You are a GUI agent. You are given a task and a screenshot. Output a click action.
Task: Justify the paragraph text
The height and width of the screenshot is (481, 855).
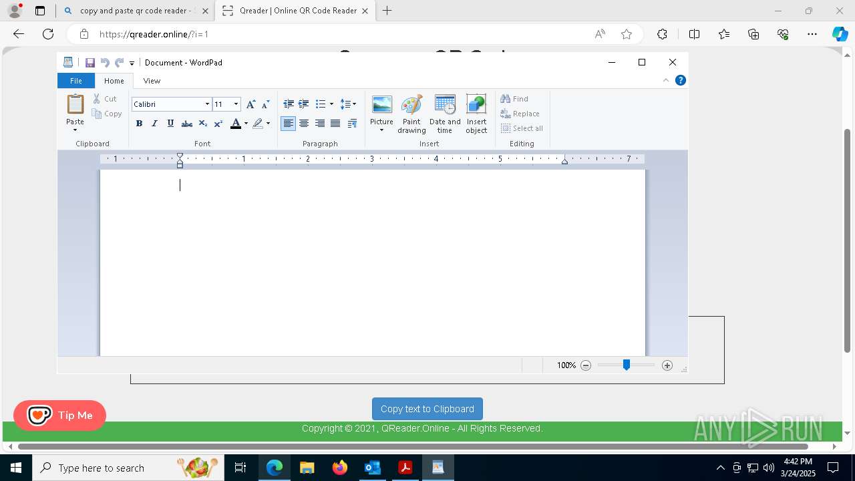[335, 124]
